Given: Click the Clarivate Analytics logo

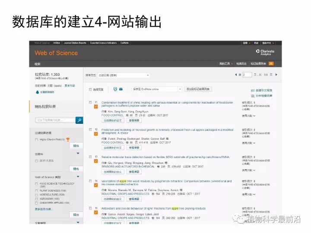Looking at the screenshot, I should (x=264, y=53).
